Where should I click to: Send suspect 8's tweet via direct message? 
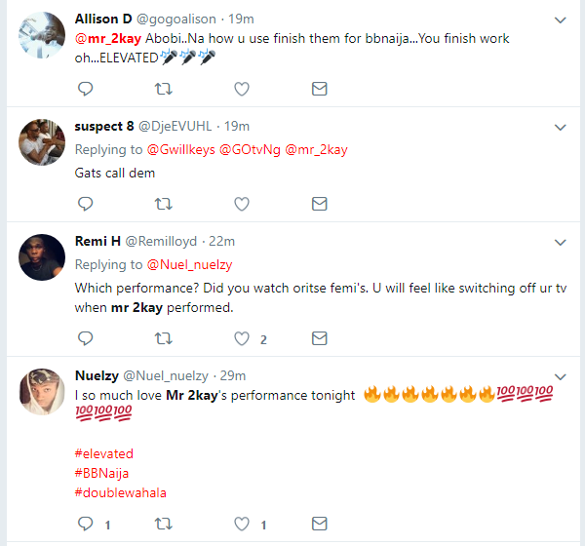tap(319, 204)
